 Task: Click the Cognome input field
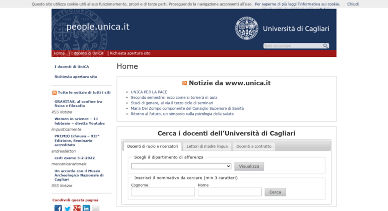point(163,192)
